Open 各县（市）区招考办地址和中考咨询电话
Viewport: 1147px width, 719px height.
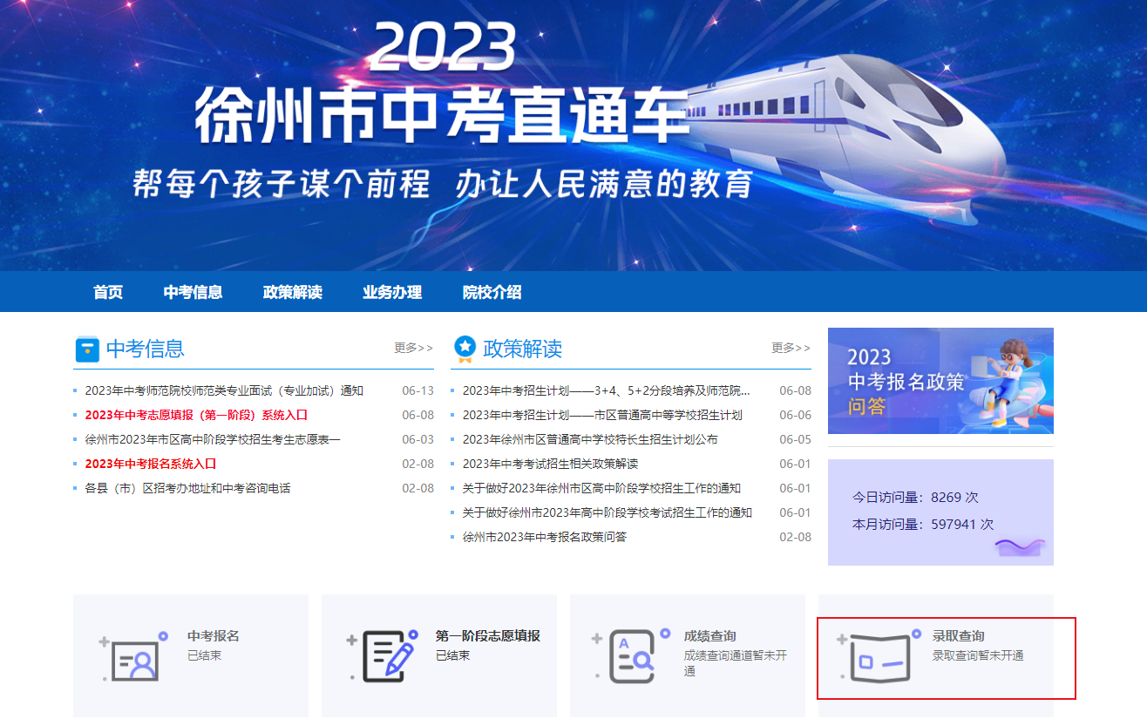(x=187, y=488)
